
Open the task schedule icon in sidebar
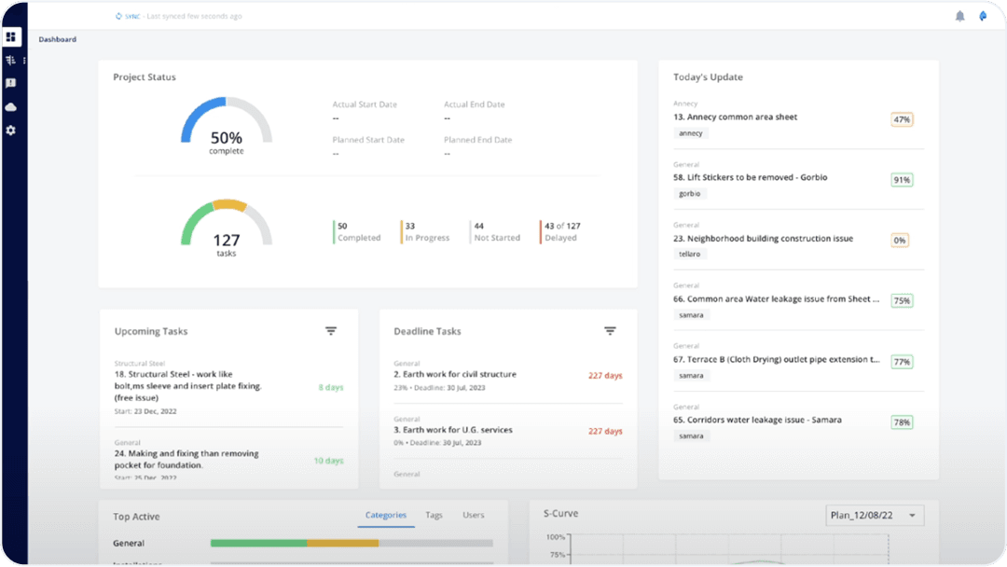click(x=11, y=61)
